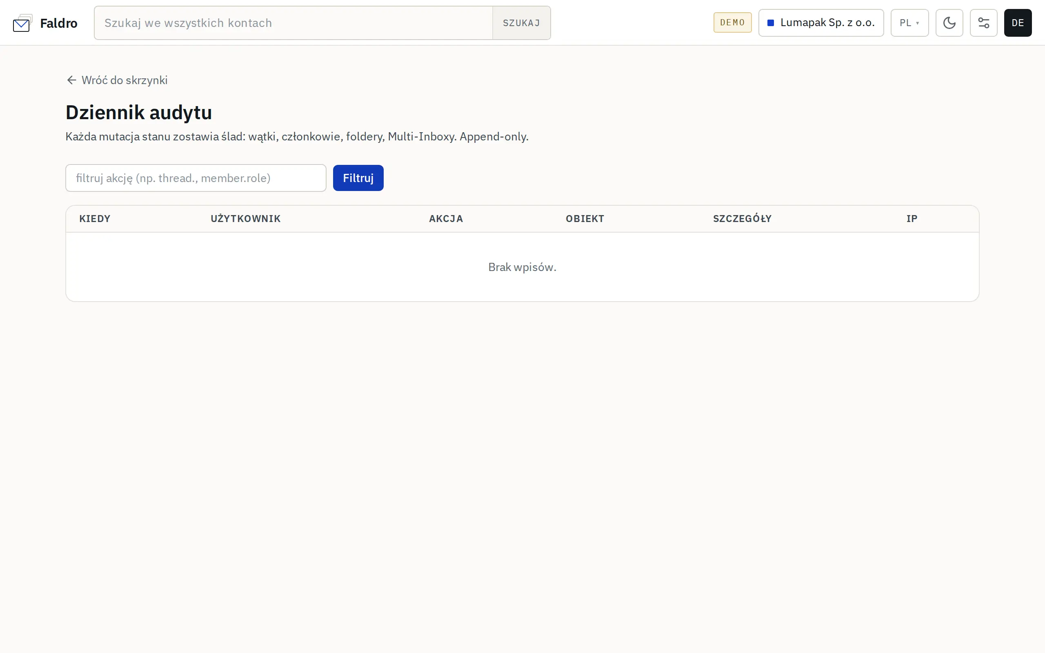The width and height of the screenshot is (1045, 653).
Task: Click the KIEDY column header
Action: (95, 218)
